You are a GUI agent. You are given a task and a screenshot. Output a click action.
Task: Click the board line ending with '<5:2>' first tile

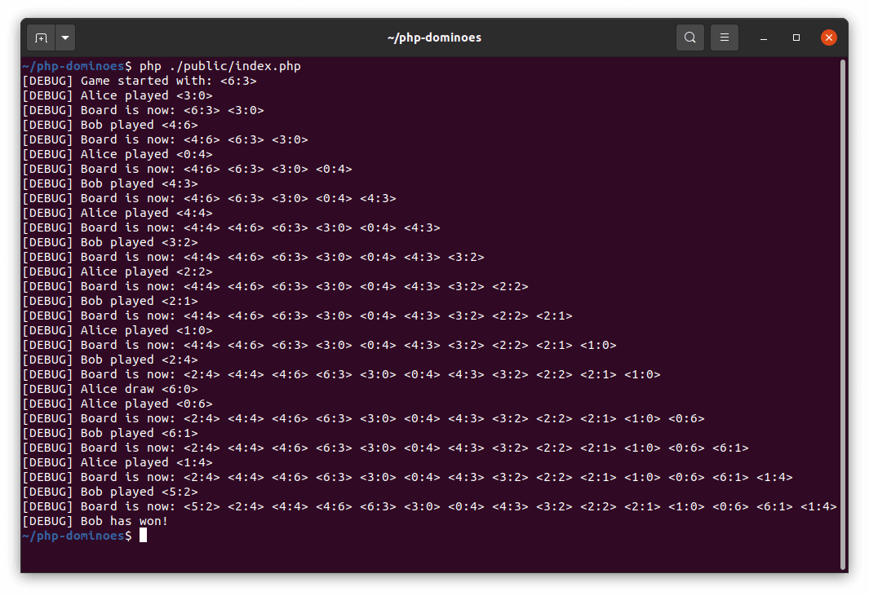click(429, 506)
